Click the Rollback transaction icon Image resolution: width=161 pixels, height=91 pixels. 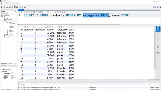pyautogui.click(x=39, y=12)
